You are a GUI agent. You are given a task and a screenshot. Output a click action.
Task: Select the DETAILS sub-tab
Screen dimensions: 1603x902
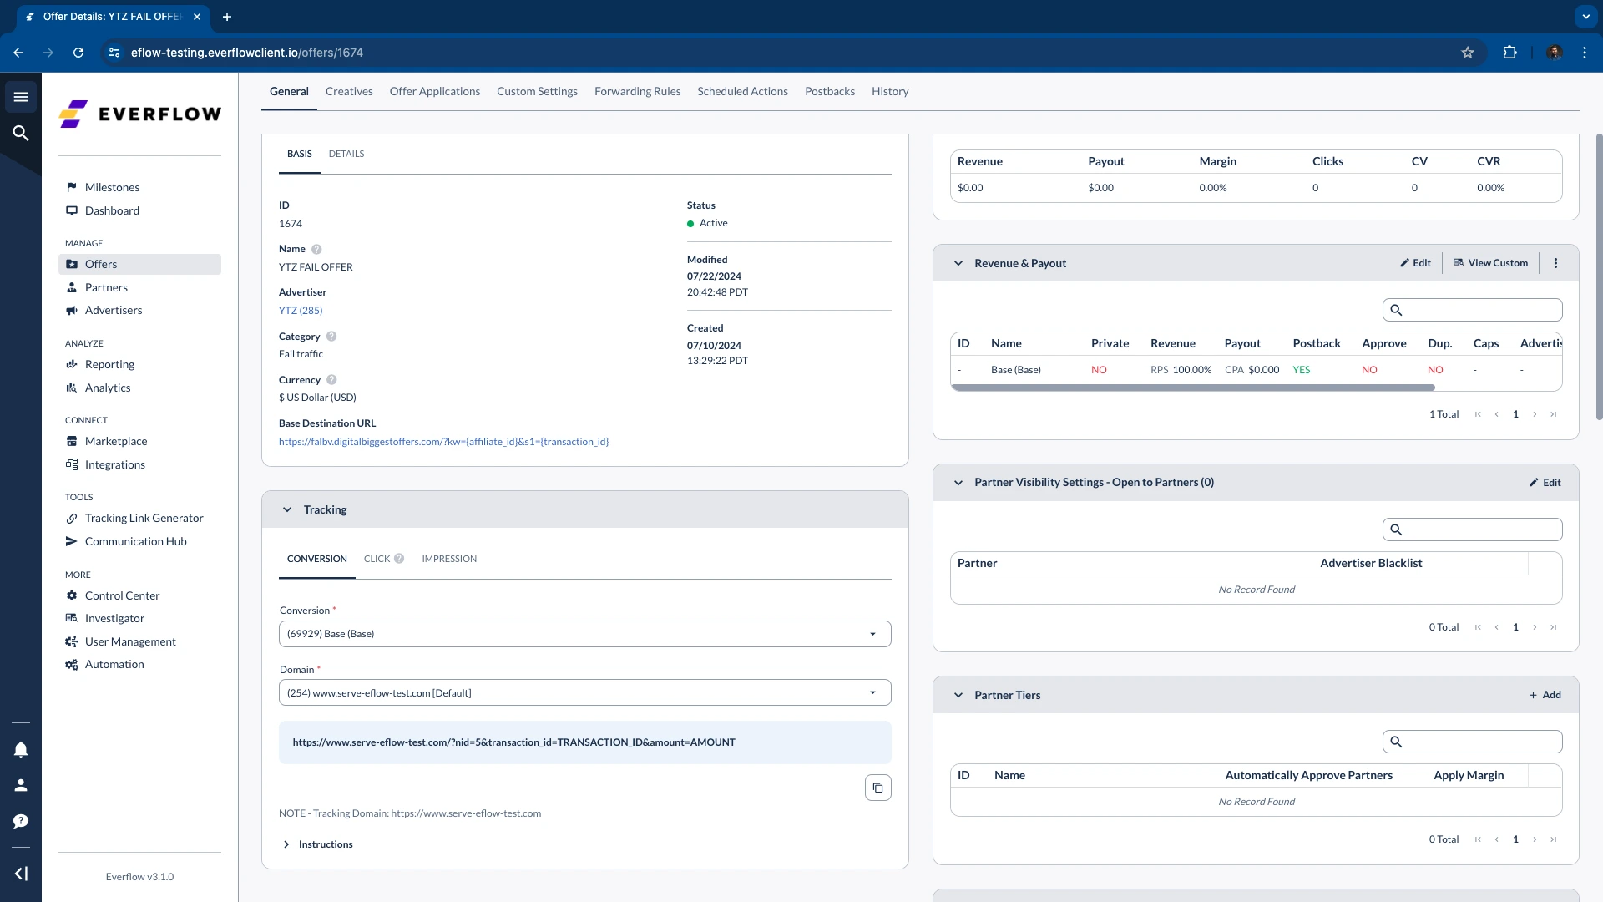click(346, 154)
